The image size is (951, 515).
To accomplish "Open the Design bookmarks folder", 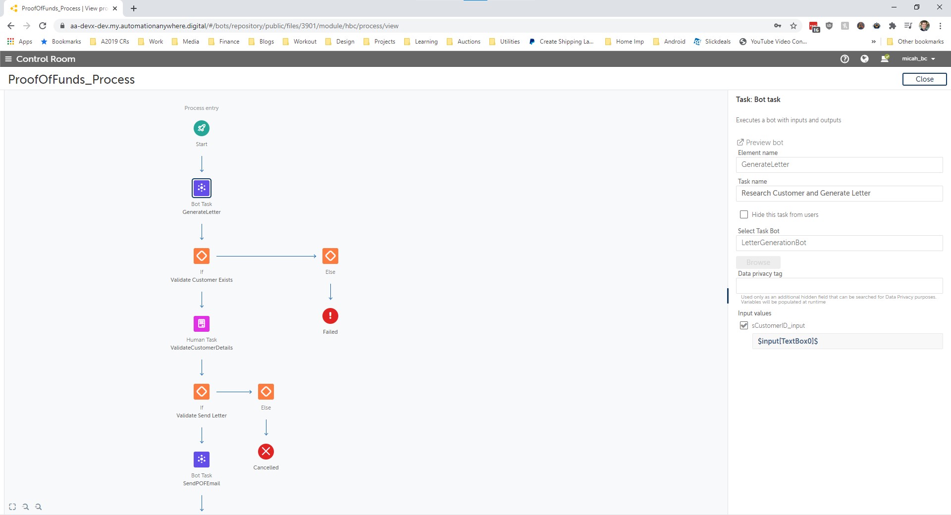I will (340, 42).
